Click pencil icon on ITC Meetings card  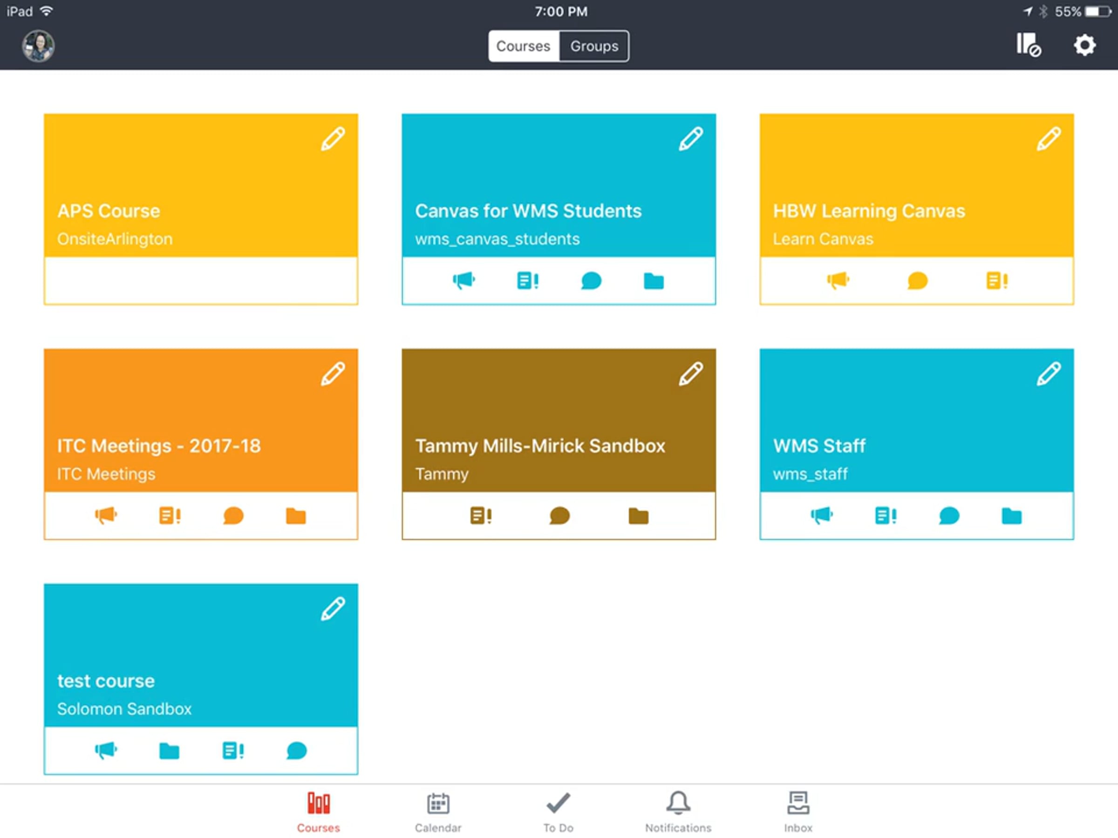(333, 374)
